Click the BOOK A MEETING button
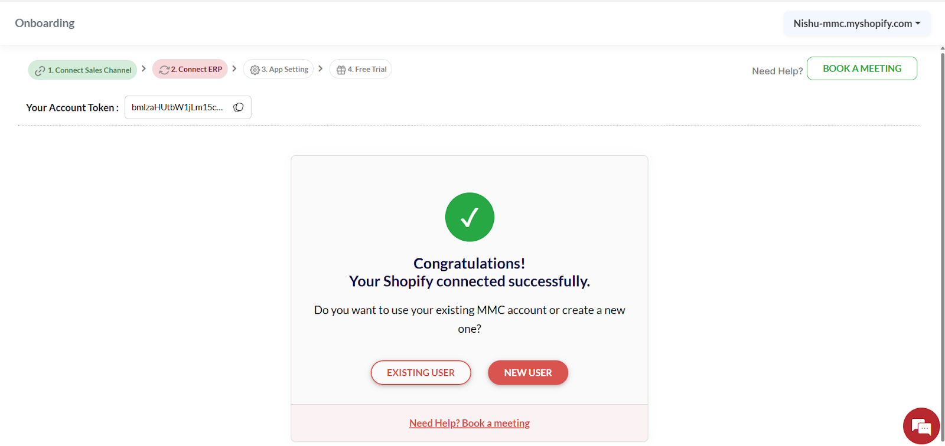Viewport: 945px width, 446px height. 861,68
